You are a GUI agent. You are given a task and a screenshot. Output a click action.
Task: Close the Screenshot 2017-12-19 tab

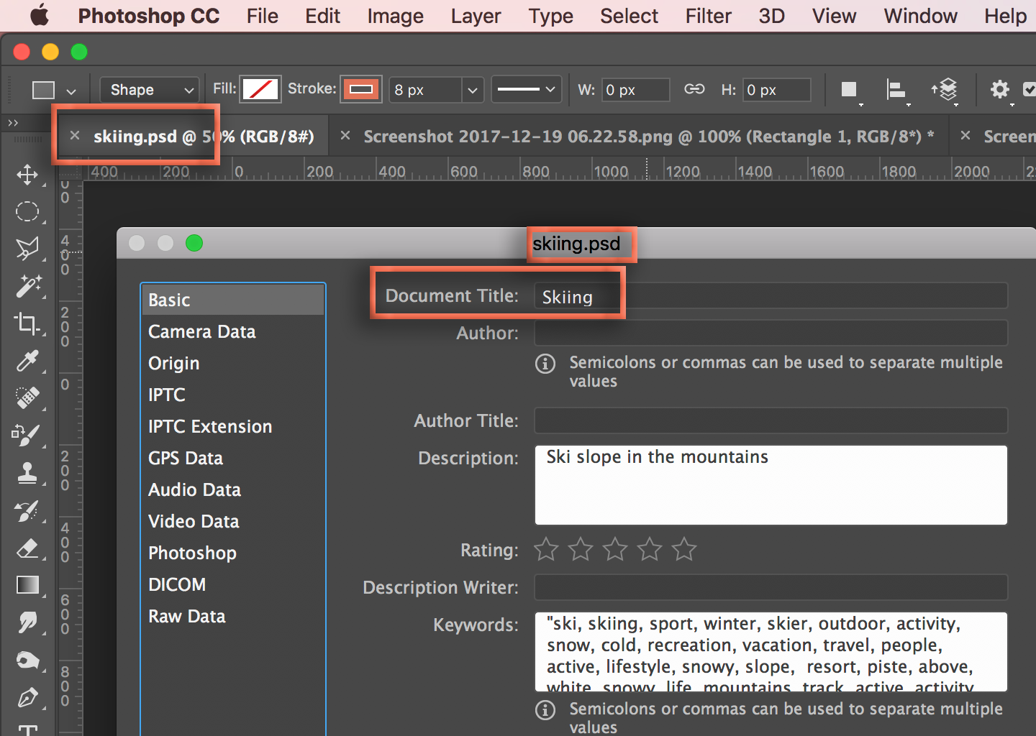pos(345,135)
